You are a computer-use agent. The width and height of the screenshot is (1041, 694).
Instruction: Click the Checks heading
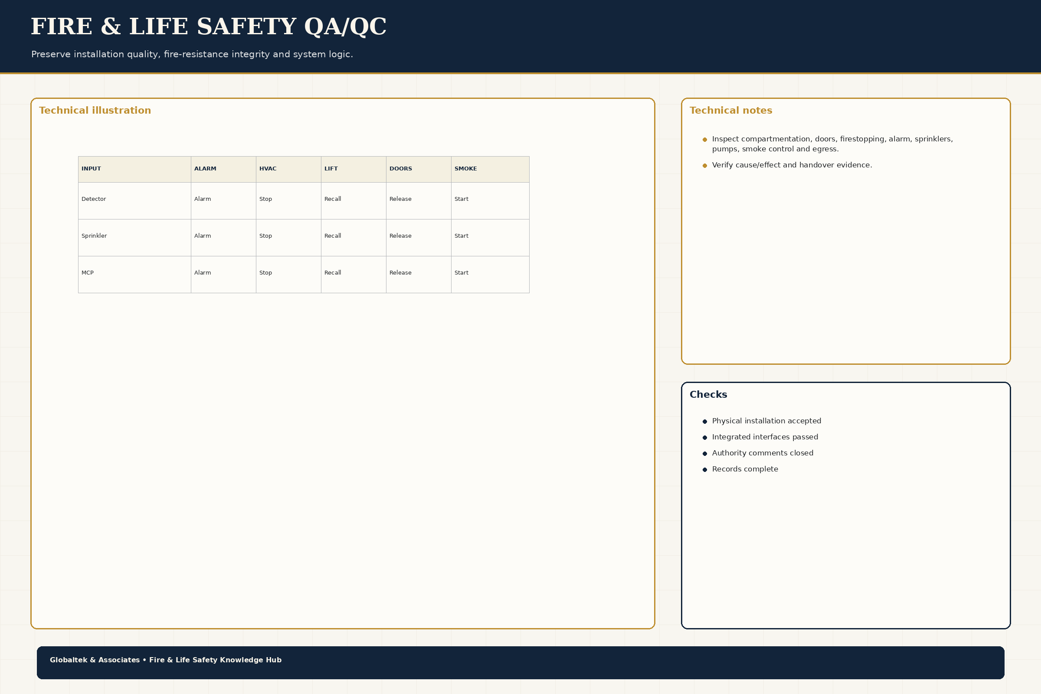tap(708, 395)
